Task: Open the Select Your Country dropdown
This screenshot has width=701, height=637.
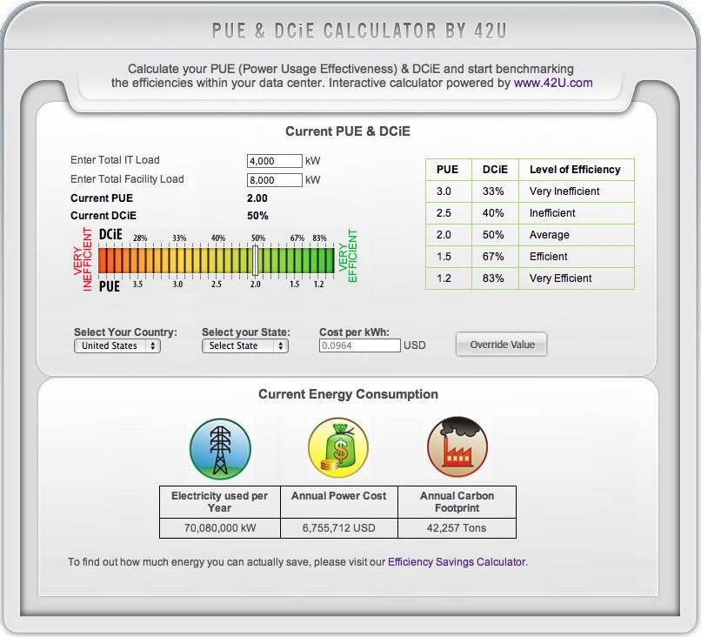Action: (x=117, y=345)
